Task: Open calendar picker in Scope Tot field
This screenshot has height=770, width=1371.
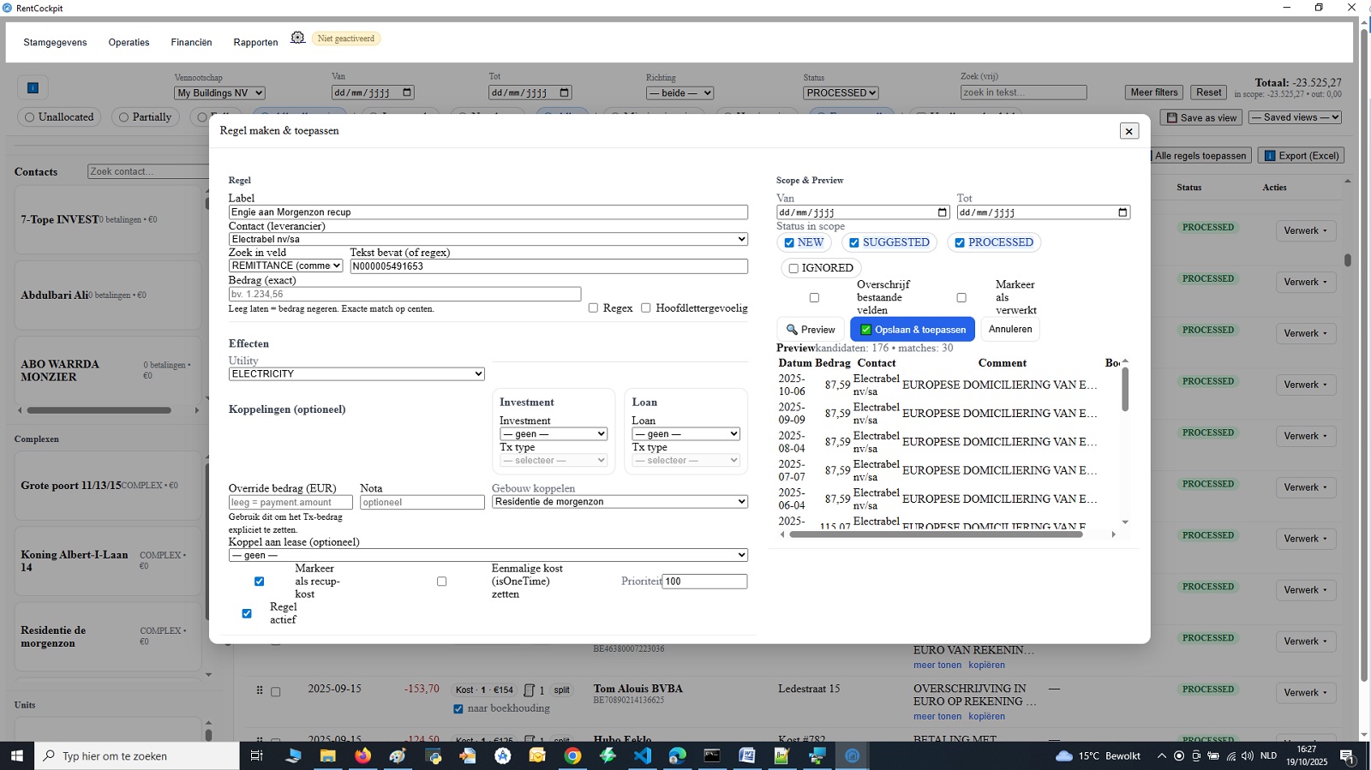Action: point(1123,212)
